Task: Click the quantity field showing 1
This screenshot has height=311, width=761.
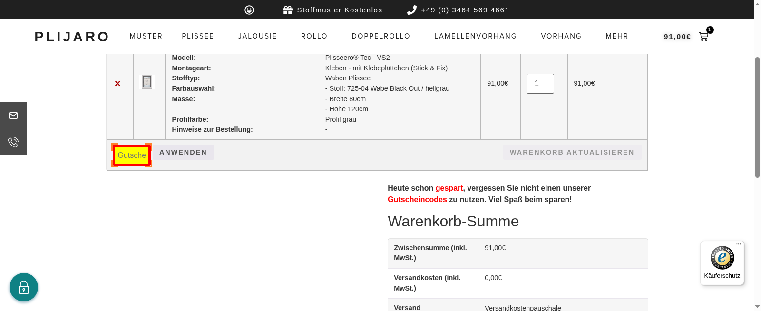Action: coord(540,84)
